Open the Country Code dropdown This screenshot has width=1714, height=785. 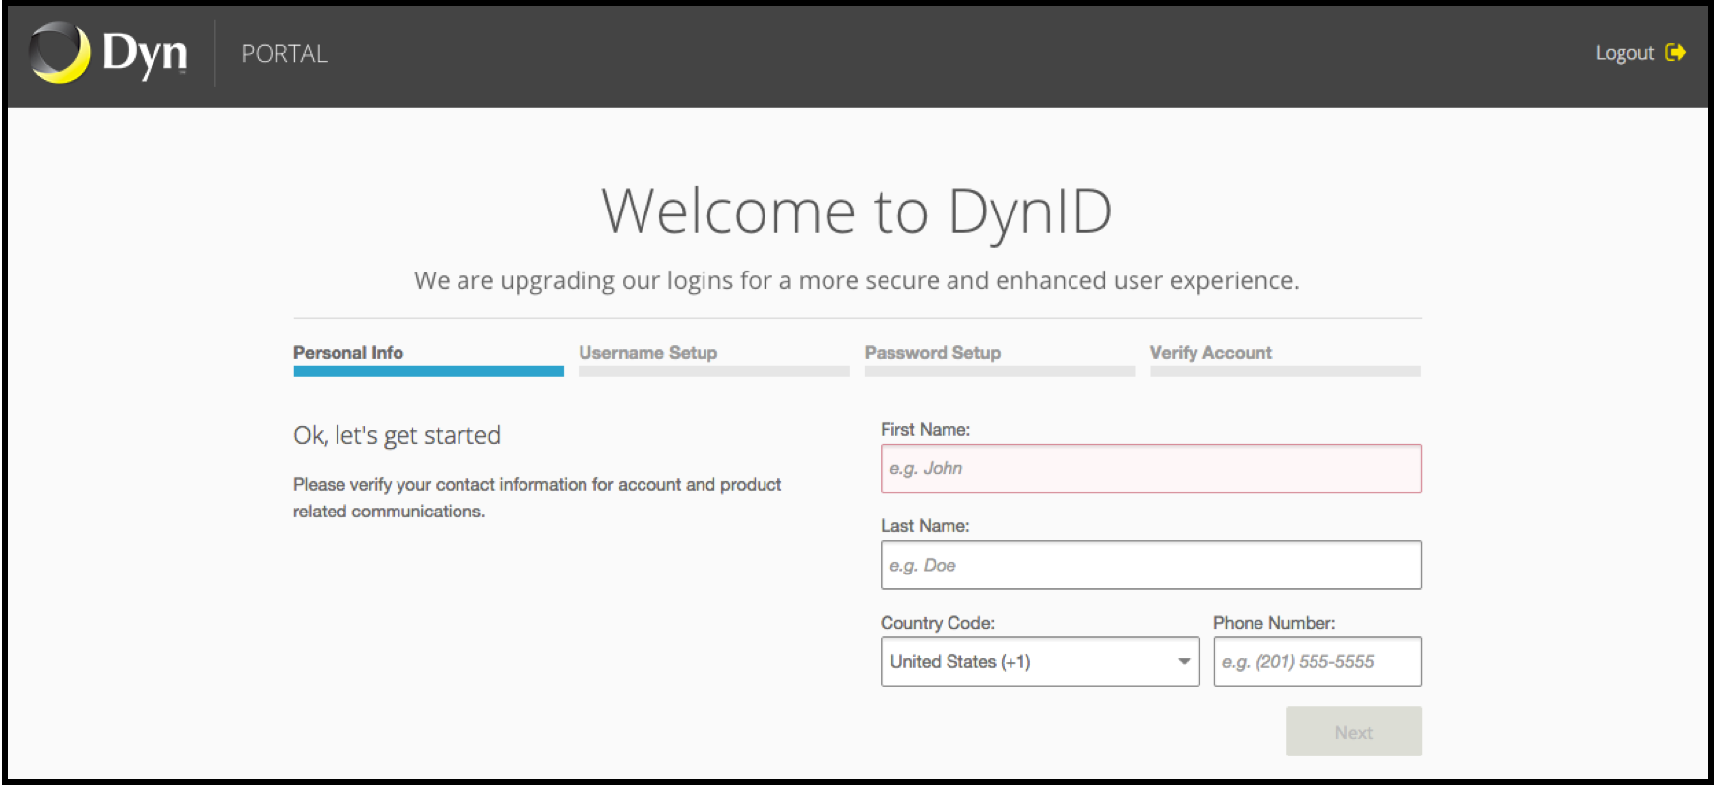[1040, 661]
